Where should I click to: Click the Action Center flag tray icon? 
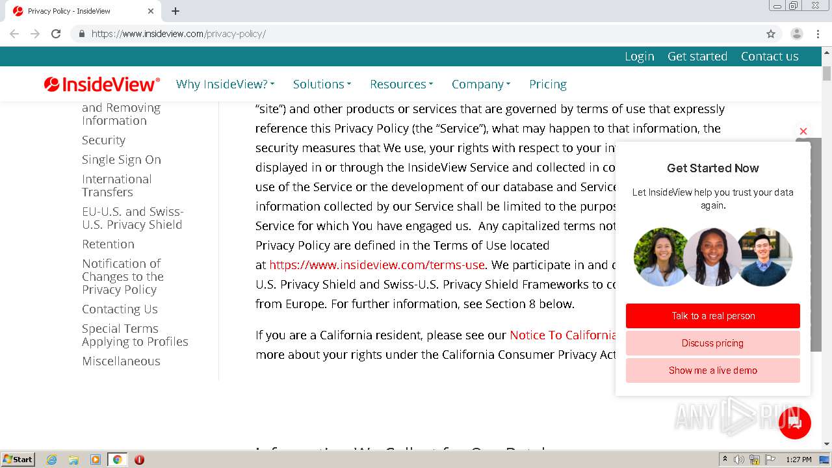[770, 460]
